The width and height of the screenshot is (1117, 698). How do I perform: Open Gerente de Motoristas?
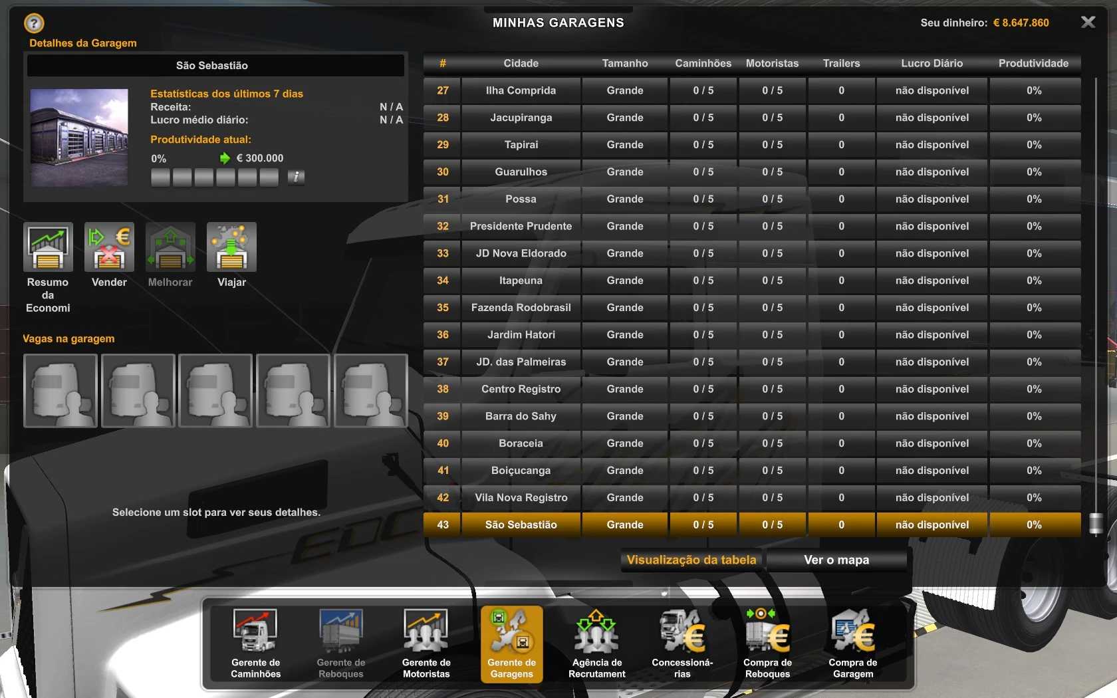pyautogui.click(x=426, y=643)
